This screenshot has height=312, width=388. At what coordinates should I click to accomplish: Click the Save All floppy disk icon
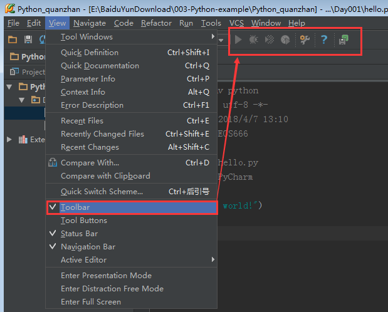pos(28,39)
